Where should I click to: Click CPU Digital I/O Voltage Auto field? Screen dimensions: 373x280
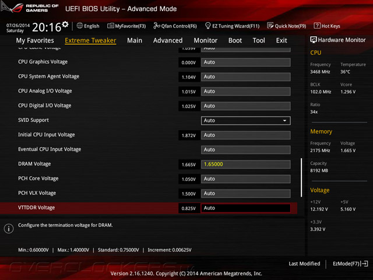(x=245, y=106)
